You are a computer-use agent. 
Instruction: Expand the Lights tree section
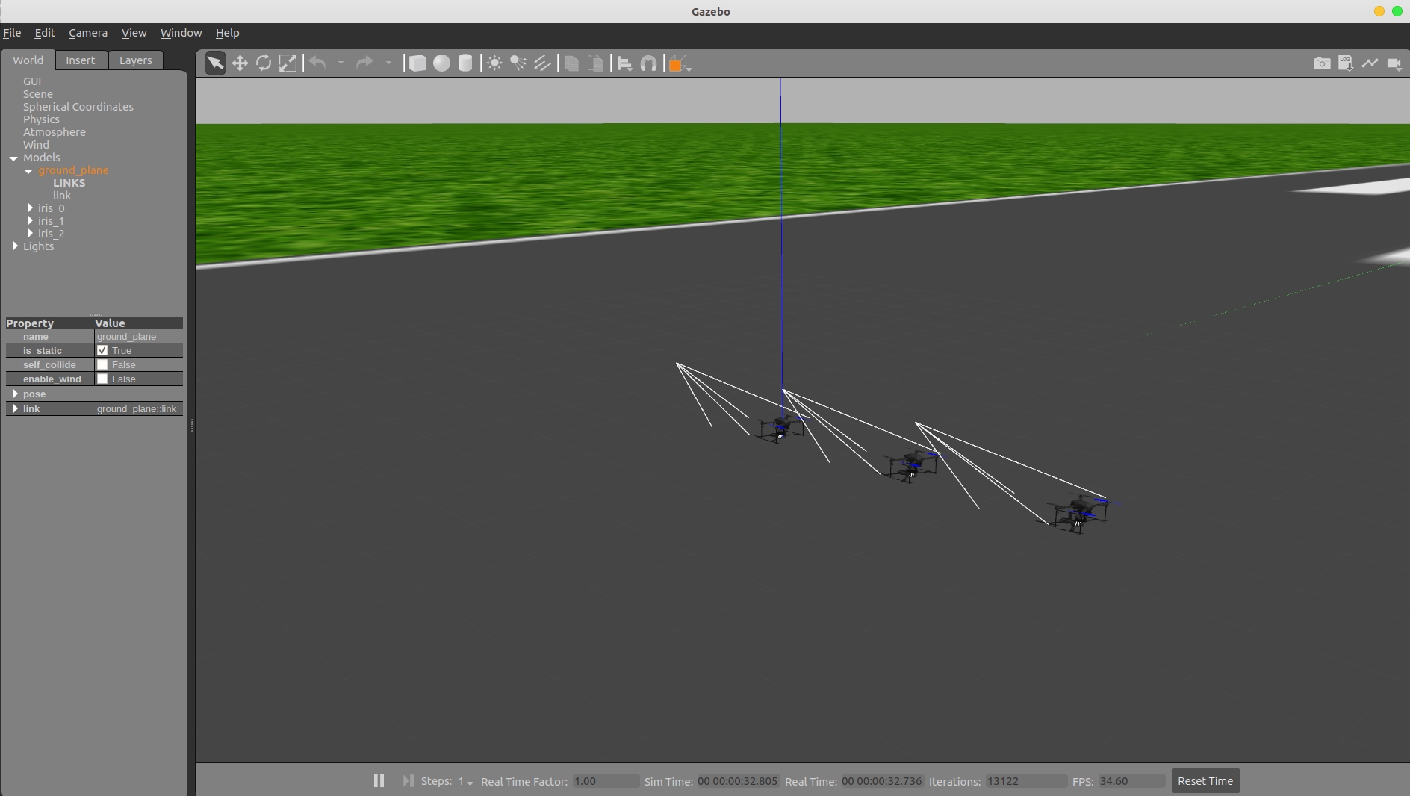point(15,246)
